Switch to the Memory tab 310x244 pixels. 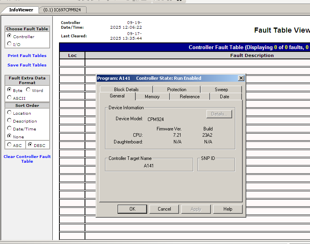click(x=152, y=97)
